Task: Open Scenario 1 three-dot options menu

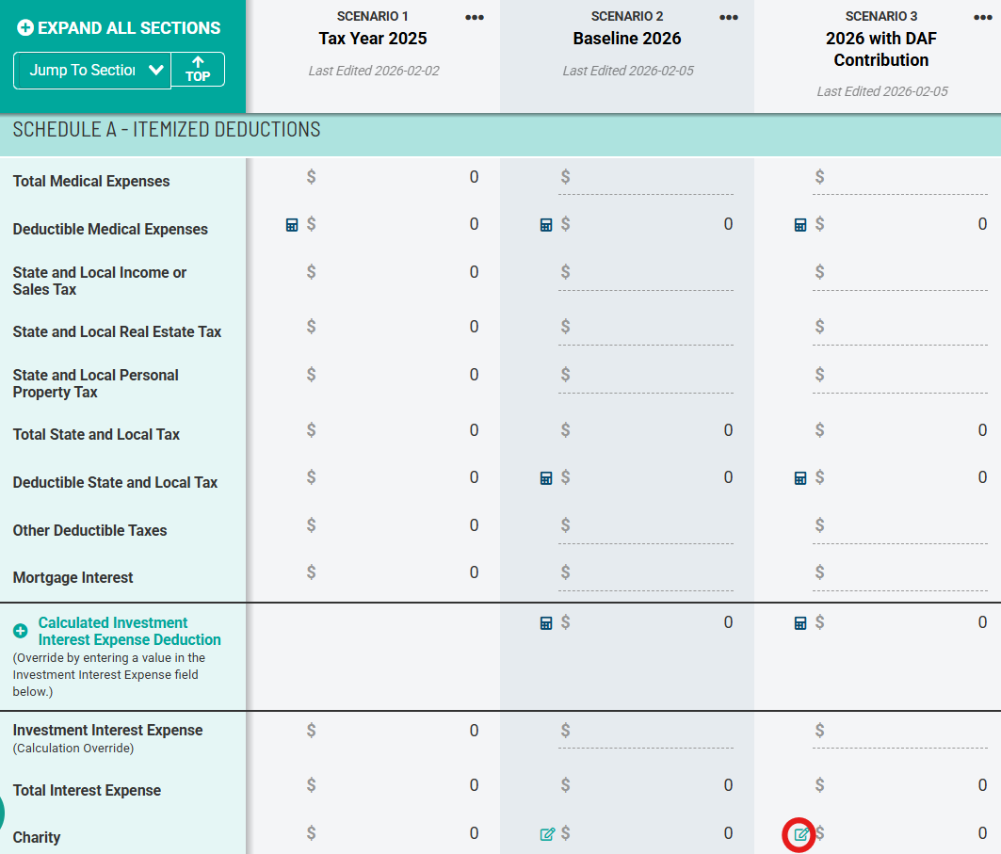Action: click(475, 18)
